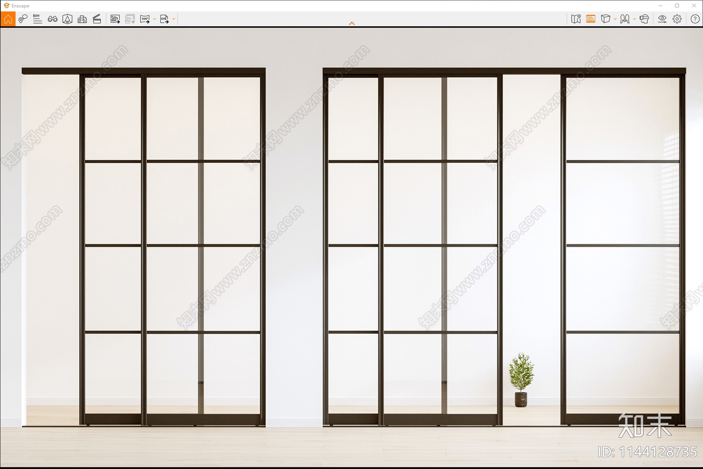Expand the EXE export options arrow
The height and width of the screenshot is (469, 703).
(x=174, y=19)
